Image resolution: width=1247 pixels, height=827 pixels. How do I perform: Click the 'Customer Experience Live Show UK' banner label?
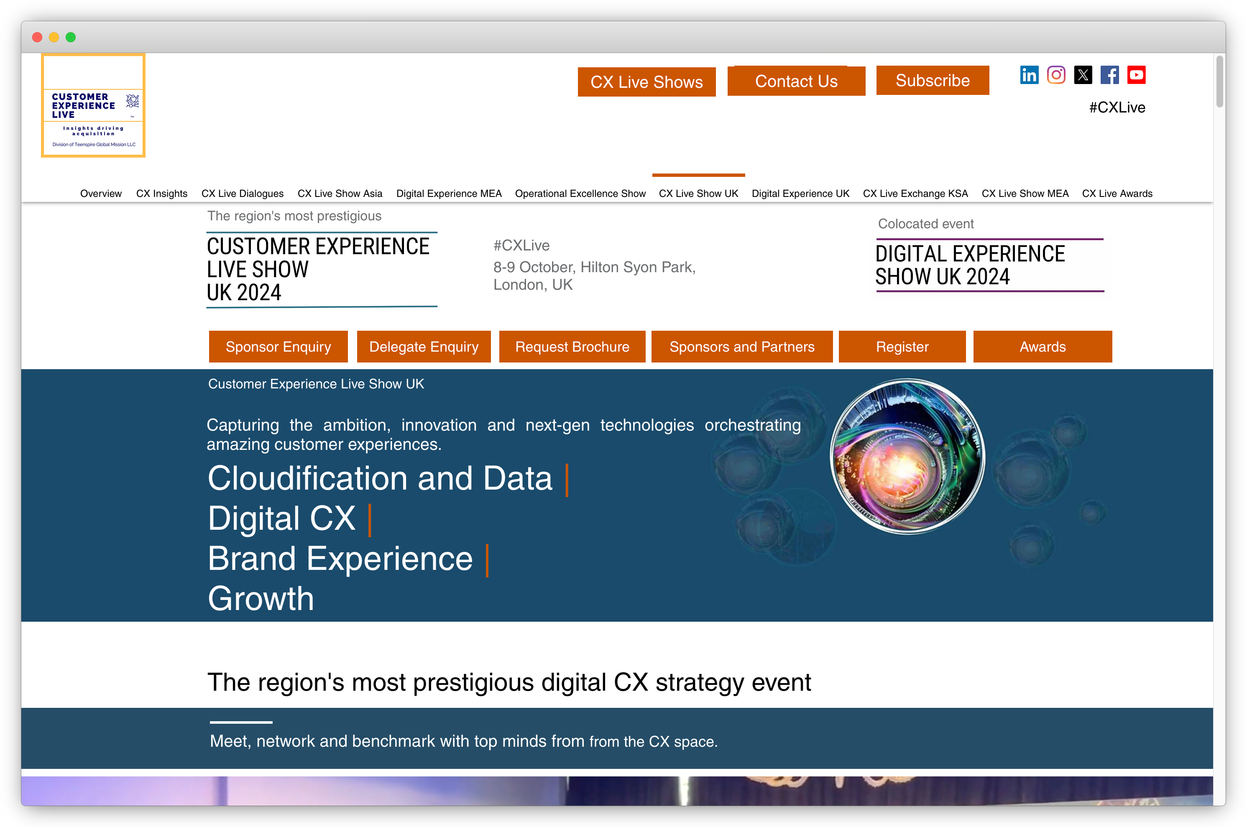tap(316, 384)
